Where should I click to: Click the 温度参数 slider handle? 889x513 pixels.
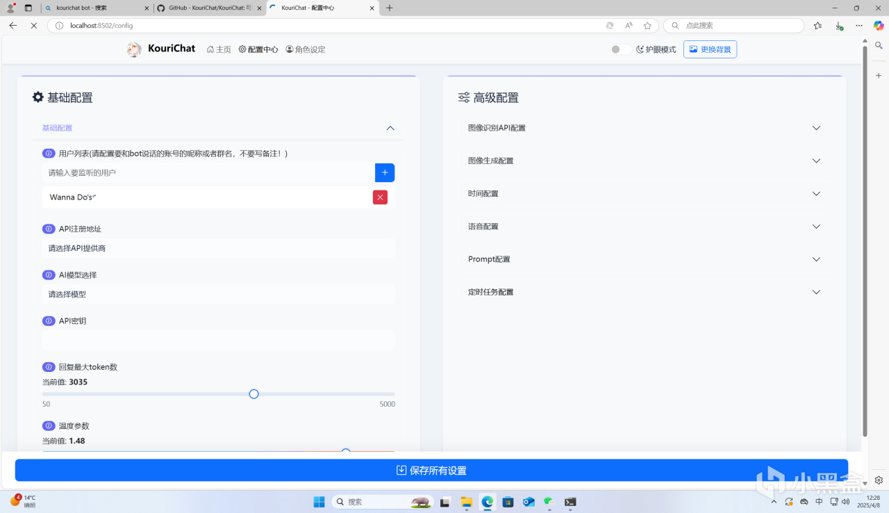coord(346,453)
